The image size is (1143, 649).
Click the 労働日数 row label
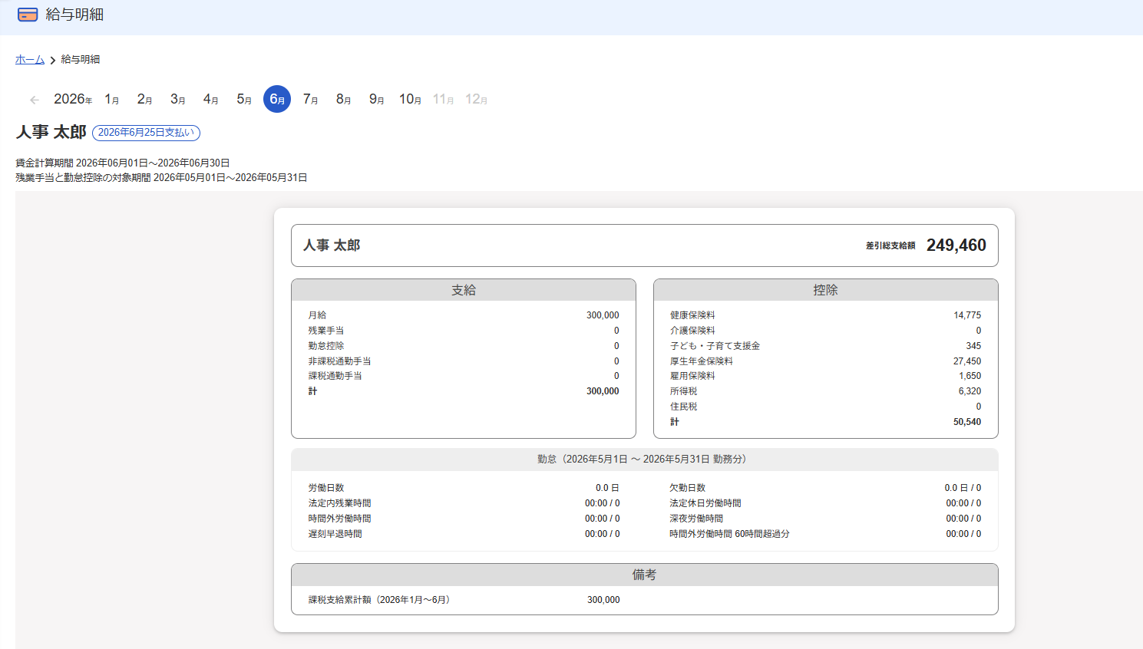click(326, 488)
